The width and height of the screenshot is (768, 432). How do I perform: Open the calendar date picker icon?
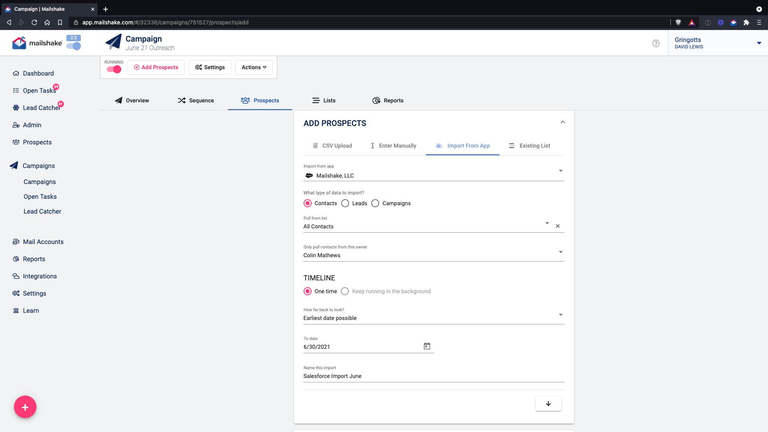pos(427,346)
